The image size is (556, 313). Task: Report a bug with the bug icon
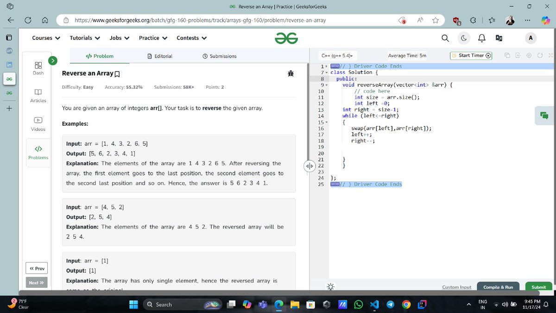click(x=291, y=73)
